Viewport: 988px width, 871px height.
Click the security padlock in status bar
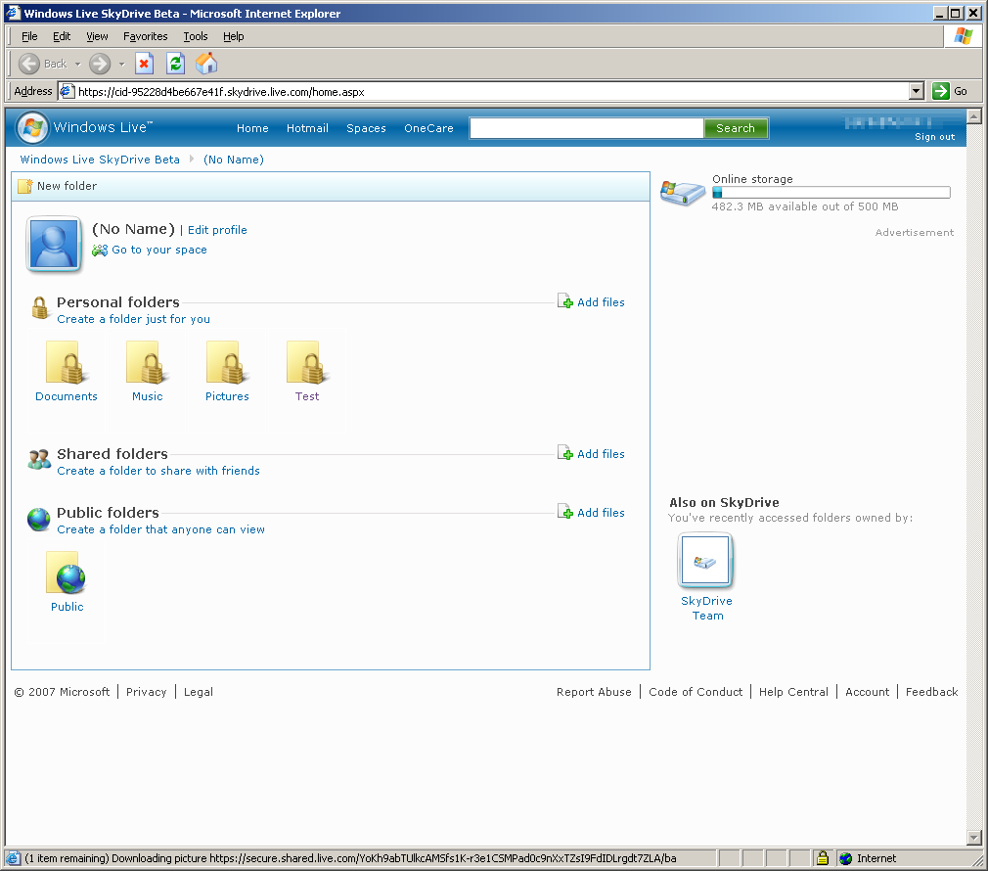[x=823, y=858]
